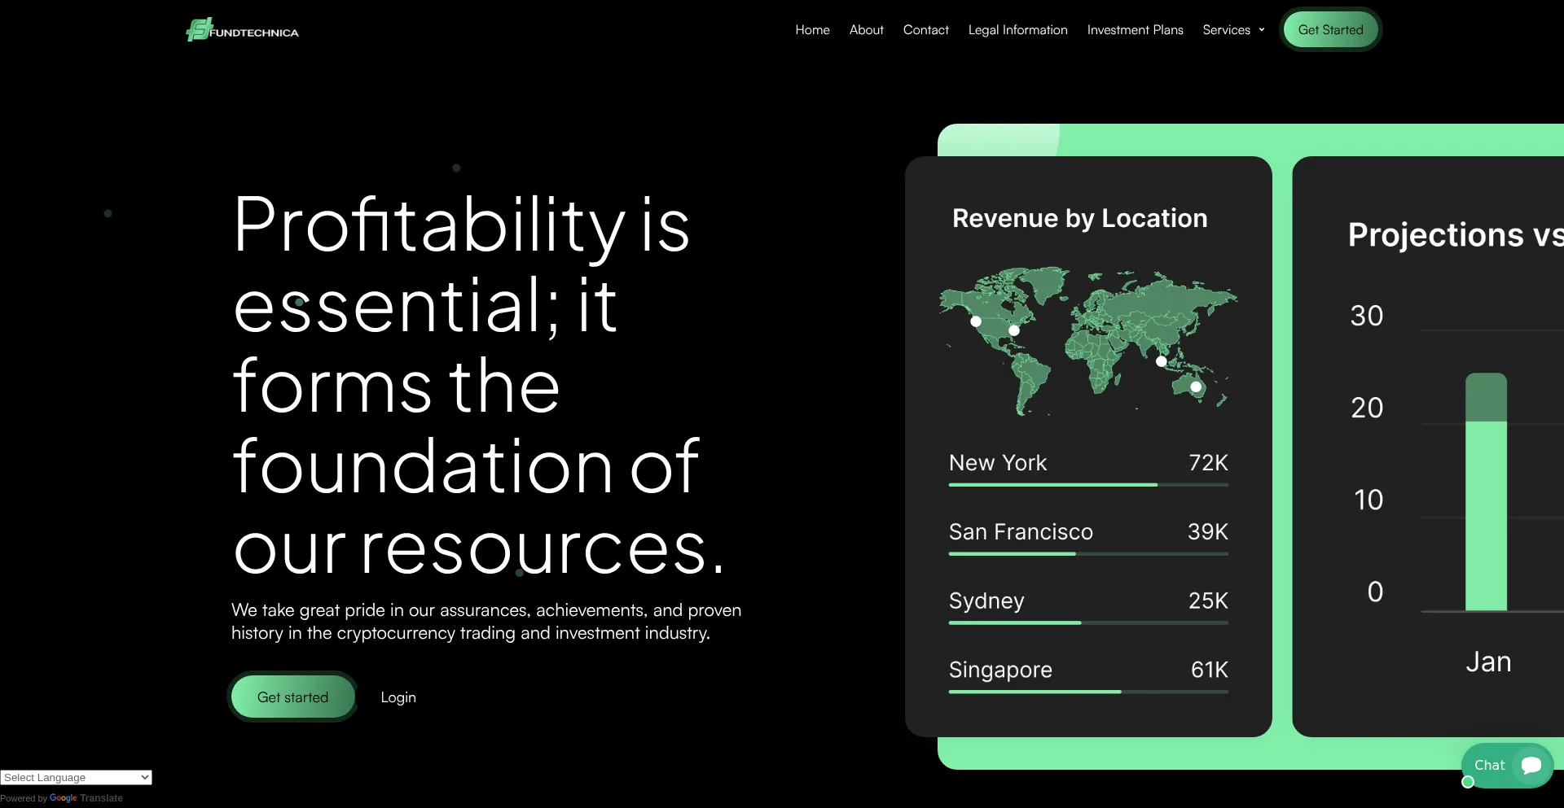1564x808 pixels.
Task: Select the Singapore label
Action: coord(1000,670)
